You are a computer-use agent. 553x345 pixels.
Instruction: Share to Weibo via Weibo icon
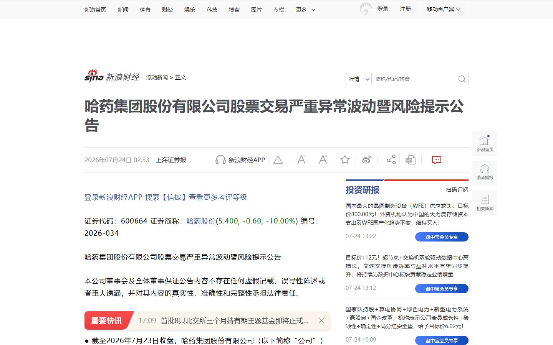click(367, 160)
